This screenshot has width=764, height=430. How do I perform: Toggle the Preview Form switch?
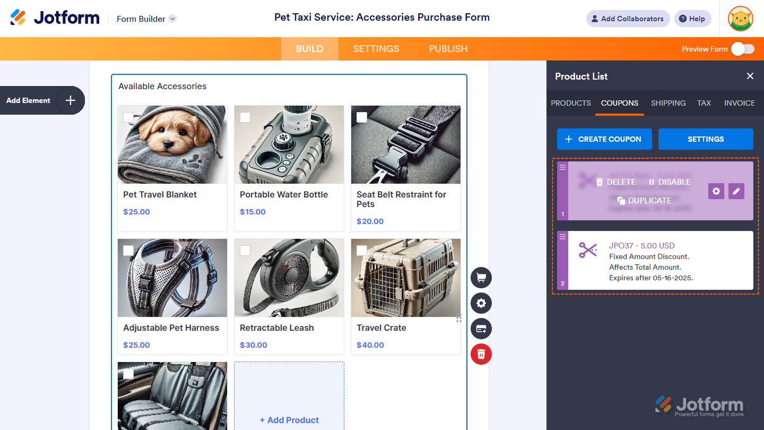coord(742,49)
